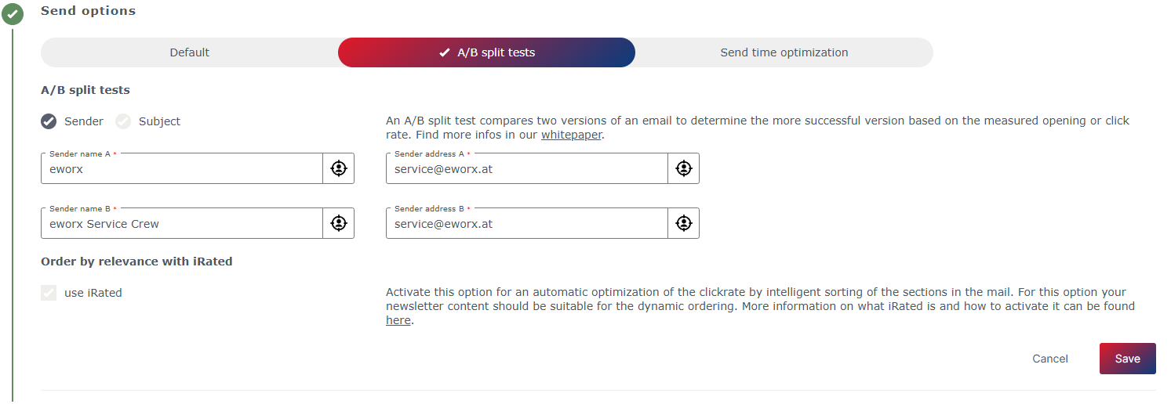Screen dimensions: 1171x404
Task: Switch to the Default send option tab
Action: pyautogui.click(x=189, y=52)
